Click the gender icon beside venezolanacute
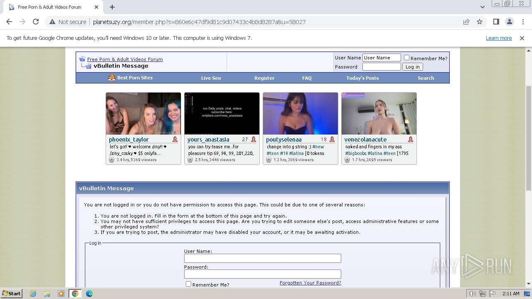 [x=411, y=140]
